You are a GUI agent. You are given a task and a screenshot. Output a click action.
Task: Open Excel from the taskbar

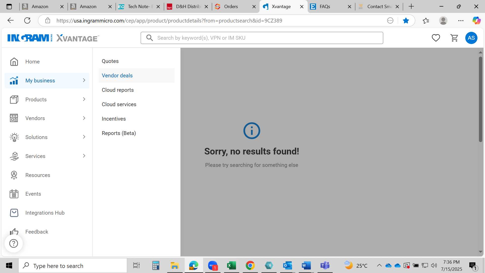click(231, 266)
